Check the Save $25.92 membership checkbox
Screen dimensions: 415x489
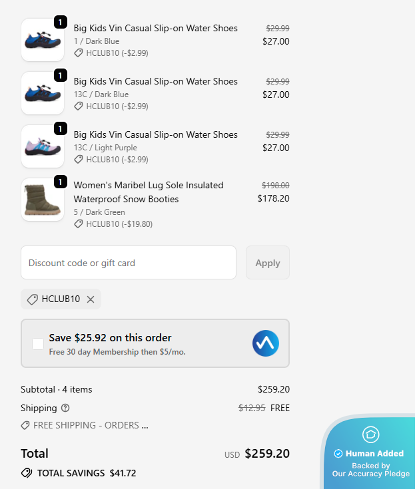coord(38,343)
